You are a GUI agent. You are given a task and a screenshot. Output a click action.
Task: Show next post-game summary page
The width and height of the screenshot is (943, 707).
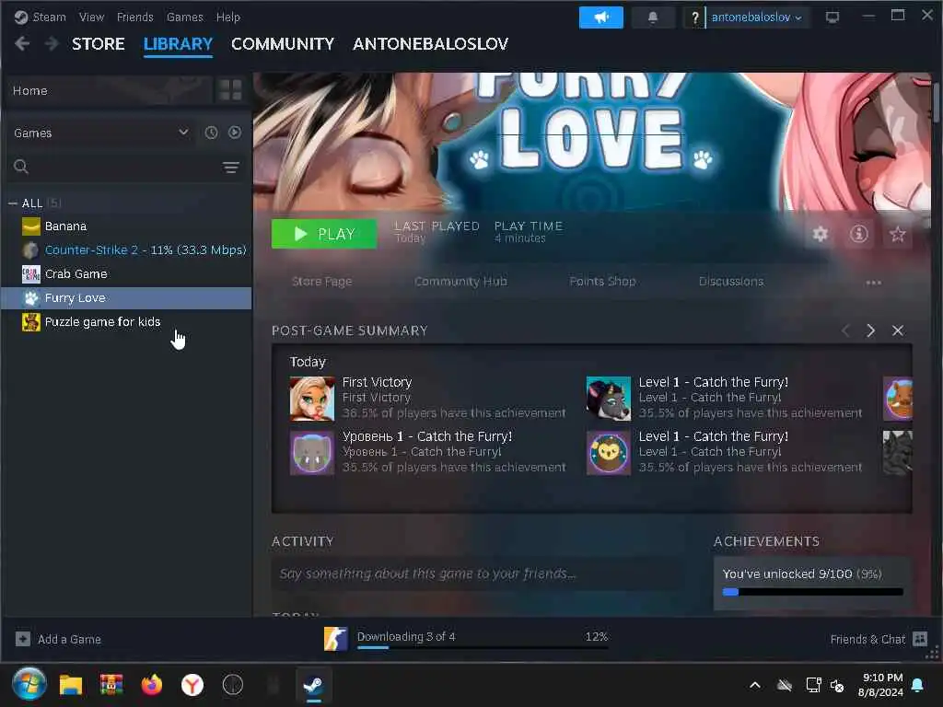tap(870, 330)
